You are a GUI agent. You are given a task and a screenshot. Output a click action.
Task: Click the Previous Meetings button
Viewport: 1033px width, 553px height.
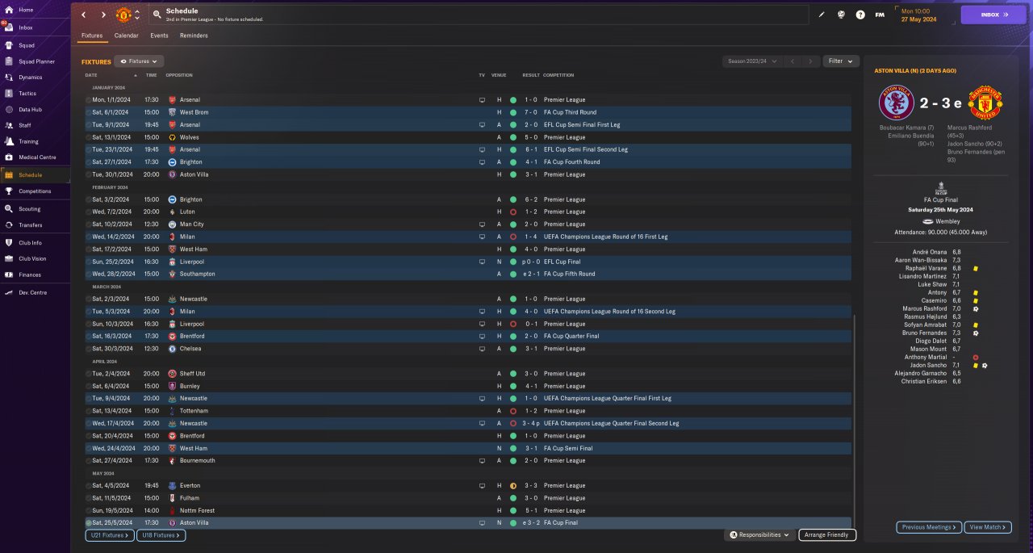(x=928, y=527)
